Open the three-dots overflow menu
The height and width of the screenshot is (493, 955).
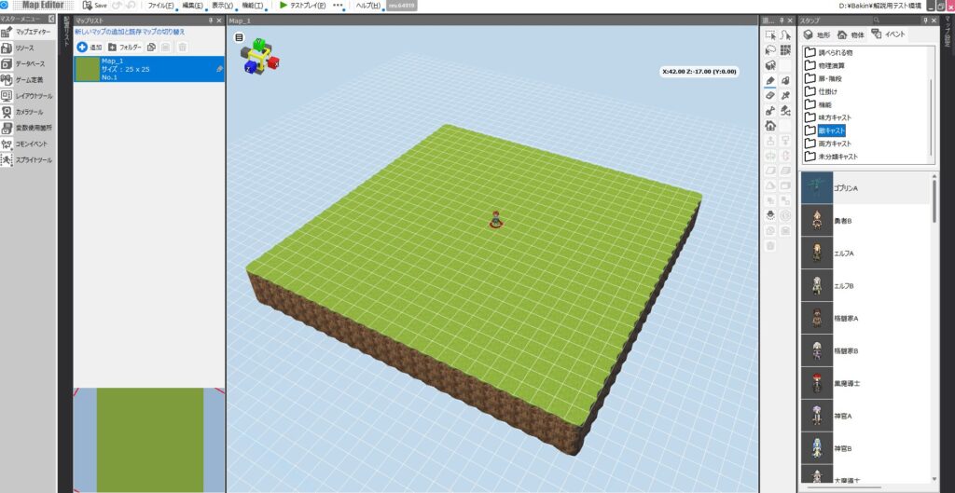click(338, 6)
